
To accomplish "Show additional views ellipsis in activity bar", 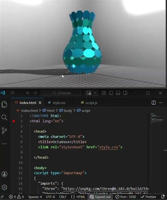I will pyautogui.click(x=4, y=144).
